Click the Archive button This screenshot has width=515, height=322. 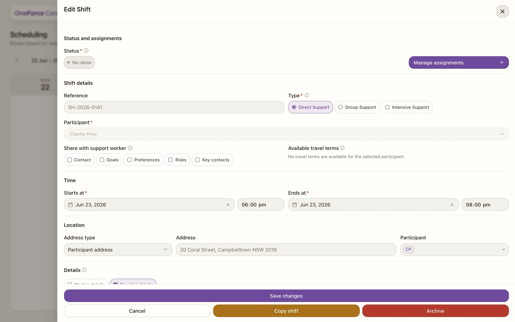click(435, 311)
